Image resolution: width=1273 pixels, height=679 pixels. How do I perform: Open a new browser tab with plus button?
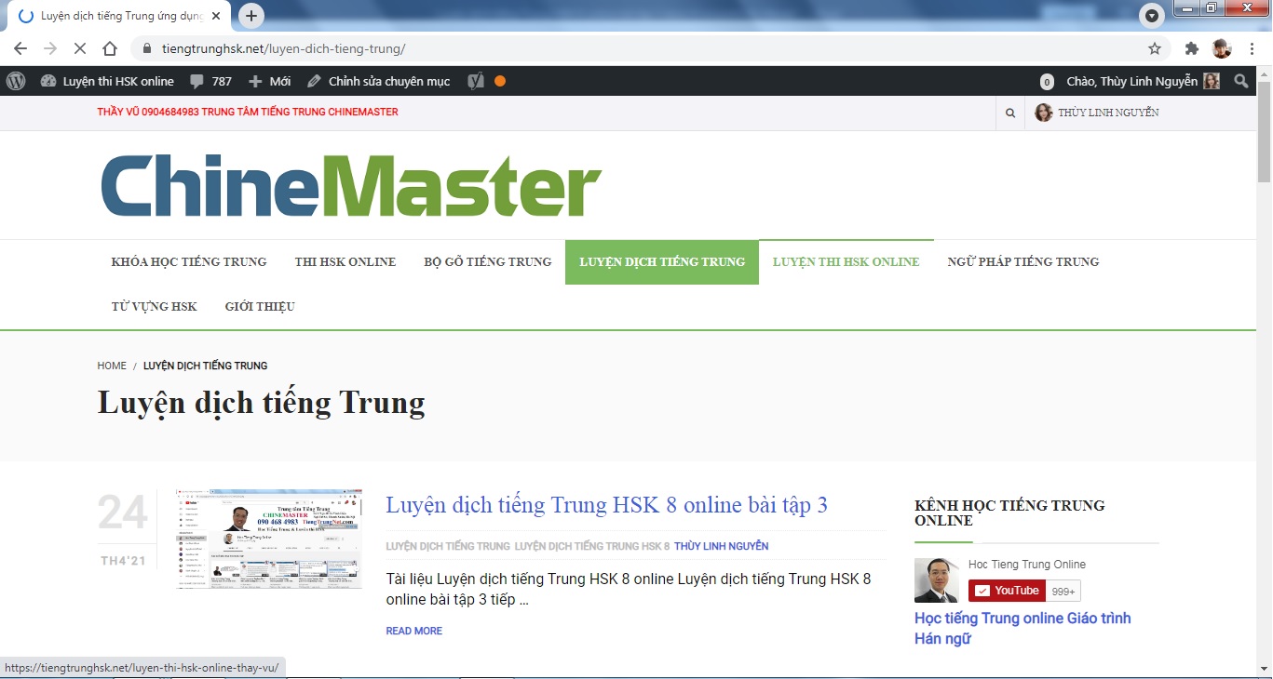(251, 16)
